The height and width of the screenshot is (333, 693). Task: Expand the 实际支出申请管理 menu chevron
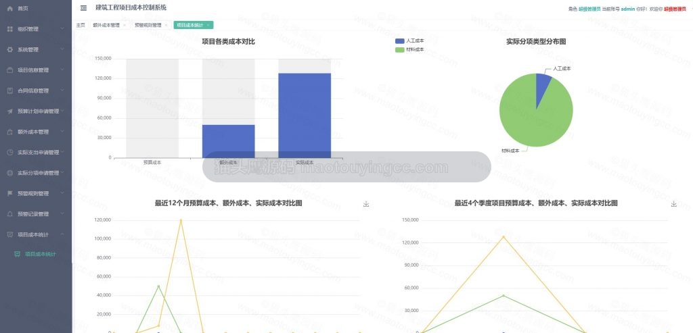pyautogui.click(x=62, y=152)
